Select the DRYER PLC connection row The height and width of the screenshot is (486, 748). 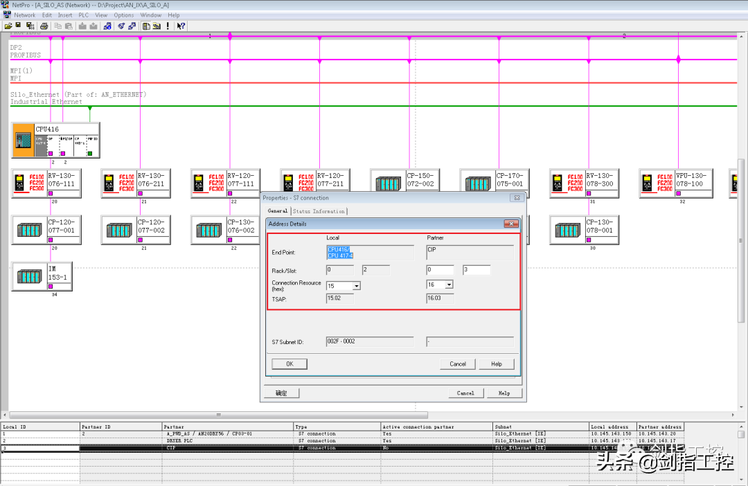tap(208, 441)
